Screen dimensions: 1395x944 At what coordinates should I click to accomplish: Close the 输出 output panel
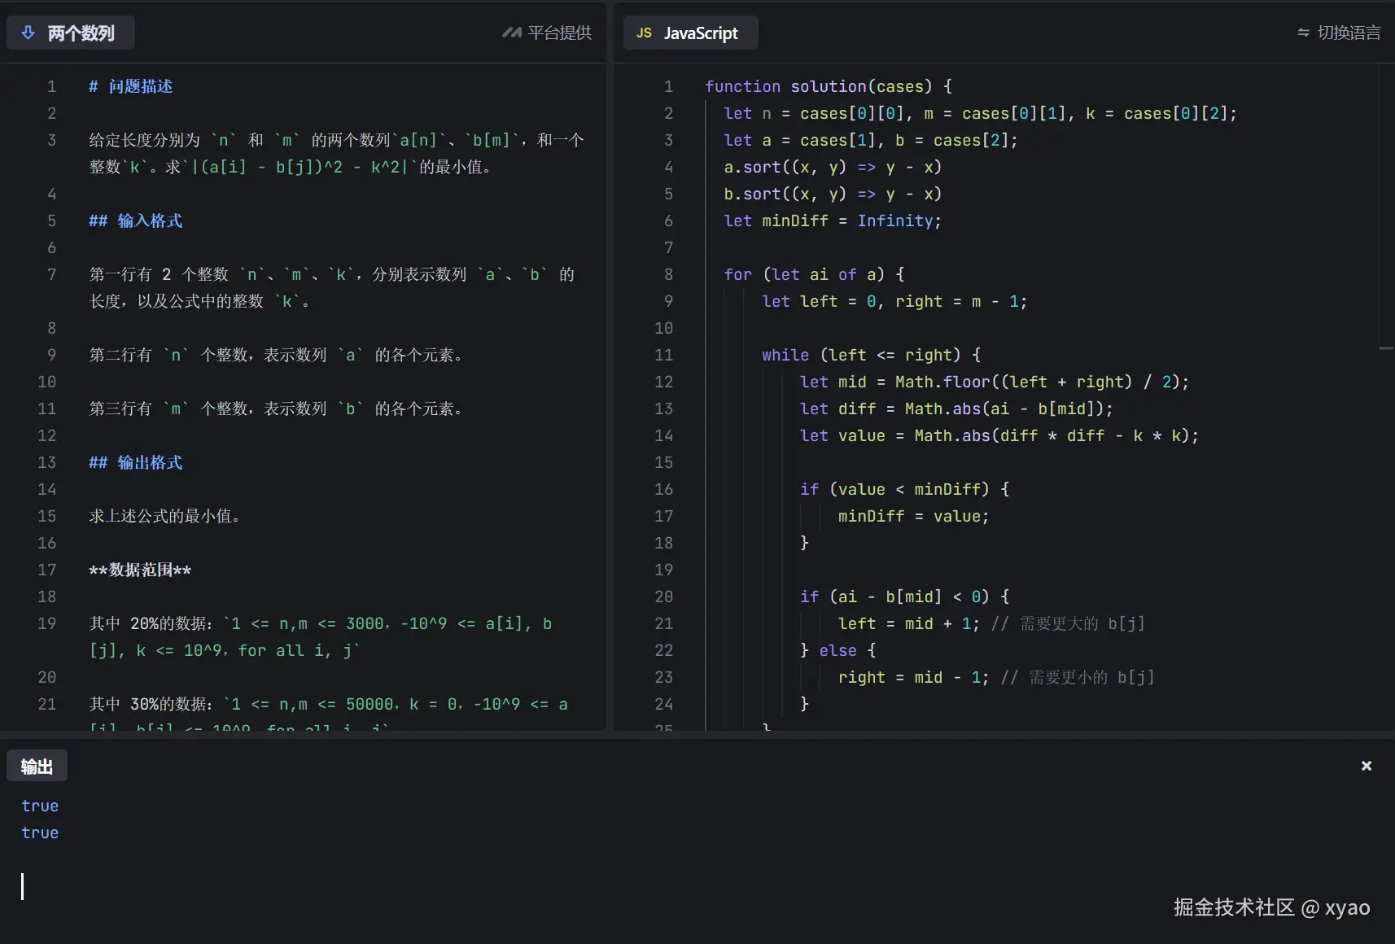pyautogui.click(x=1367, y=766)
